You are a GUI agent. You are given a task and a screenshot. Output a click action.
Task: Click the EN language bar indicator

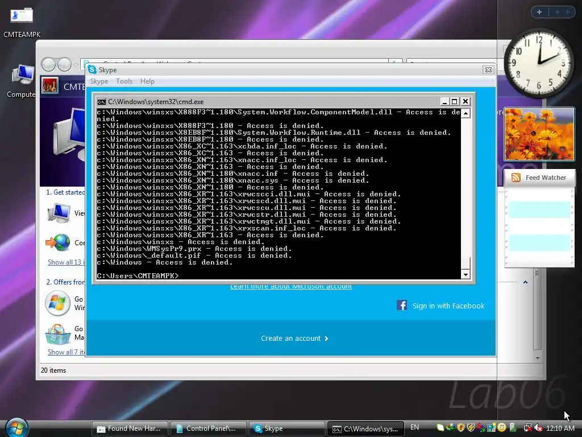[414, 427]
